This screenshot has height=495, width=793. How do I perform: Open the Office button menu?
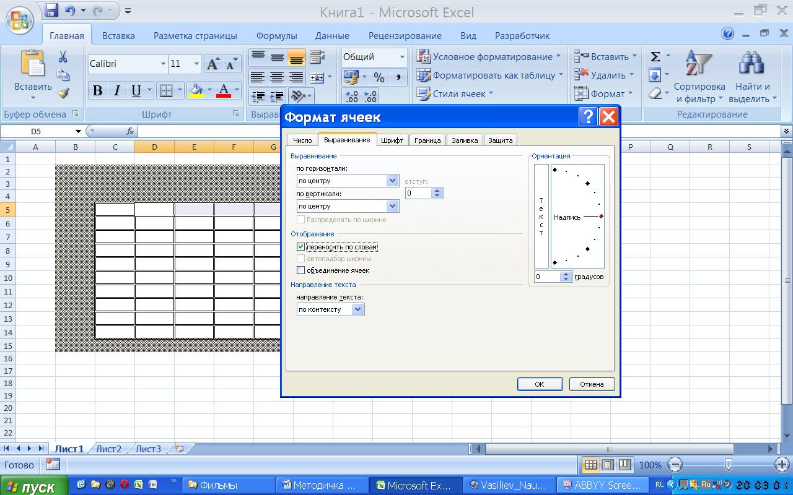coord(20,20)
